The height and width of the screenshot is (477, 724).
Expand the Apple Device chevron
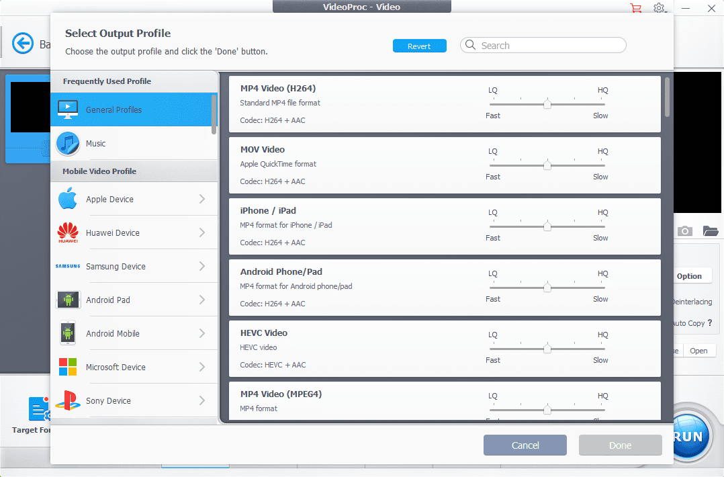point(202,199)
